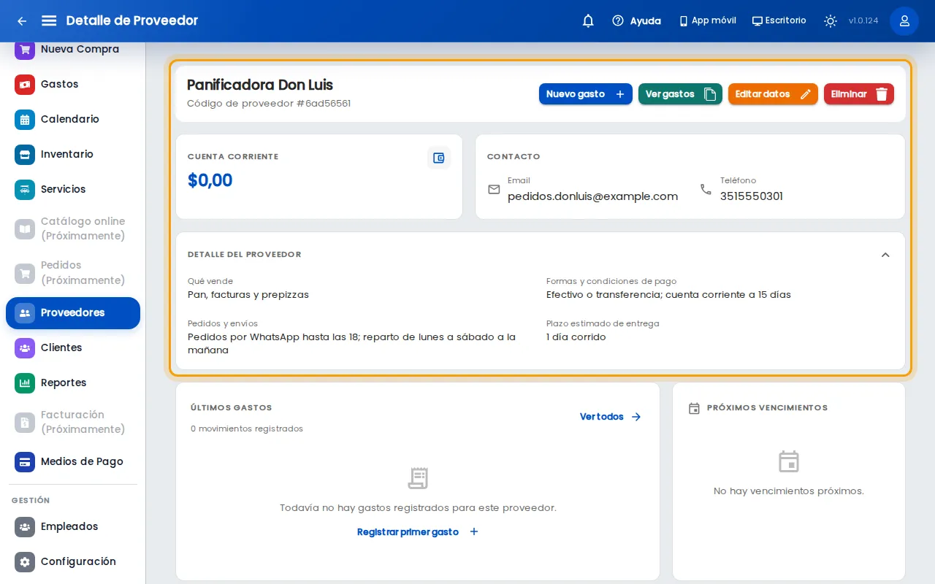Open the user profile avatar
Screen dimensions: 935x584
(904, 21)
